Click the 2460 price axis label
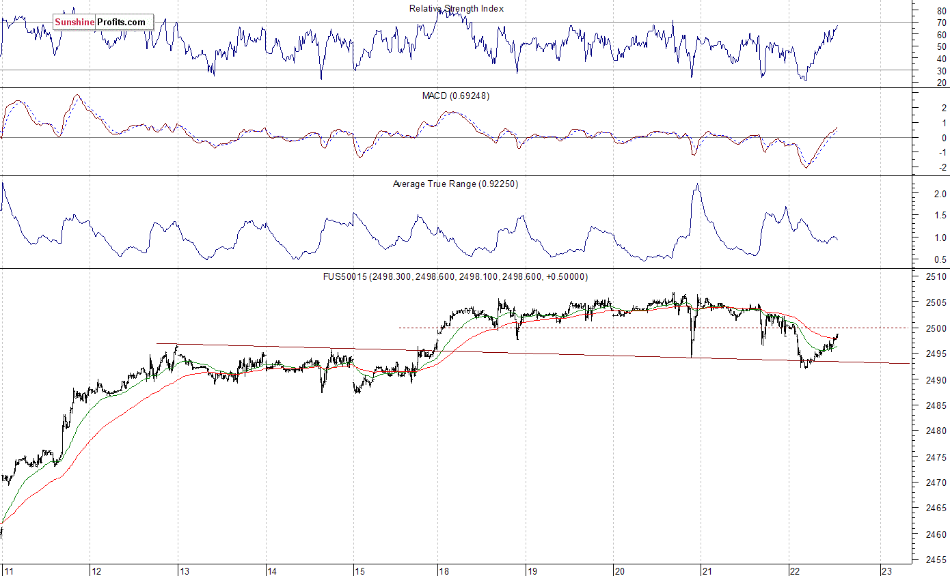 [x=936, y=534]
